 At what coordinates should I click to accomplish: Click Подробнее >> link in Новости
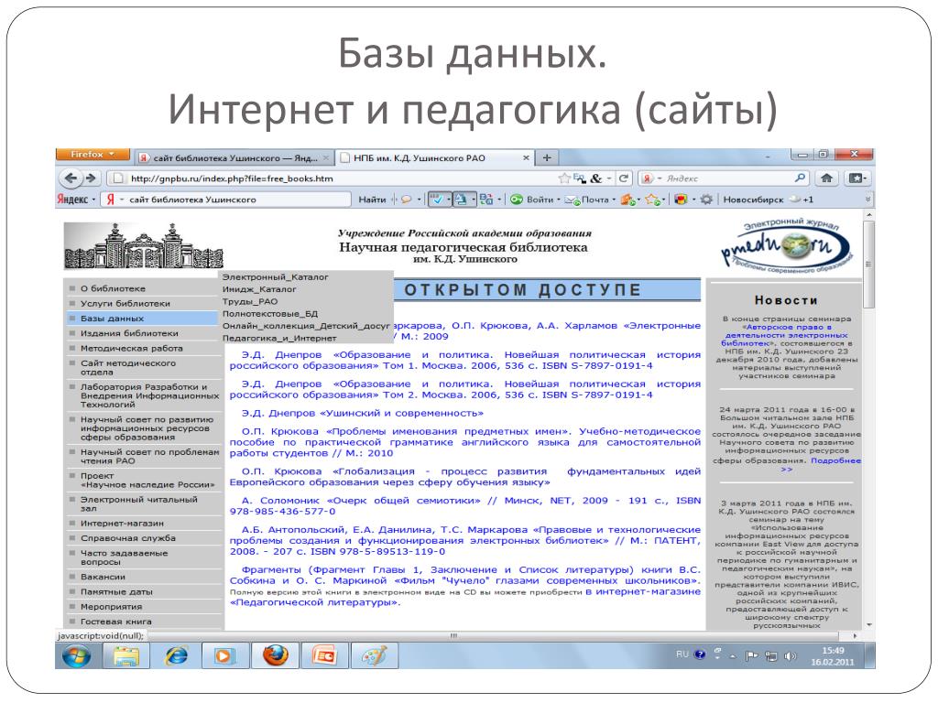tap(835, 464)
